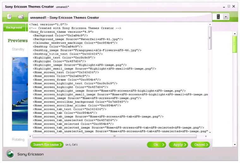Click the '<Home_screen_image Source' line

(x=87, y=98)
